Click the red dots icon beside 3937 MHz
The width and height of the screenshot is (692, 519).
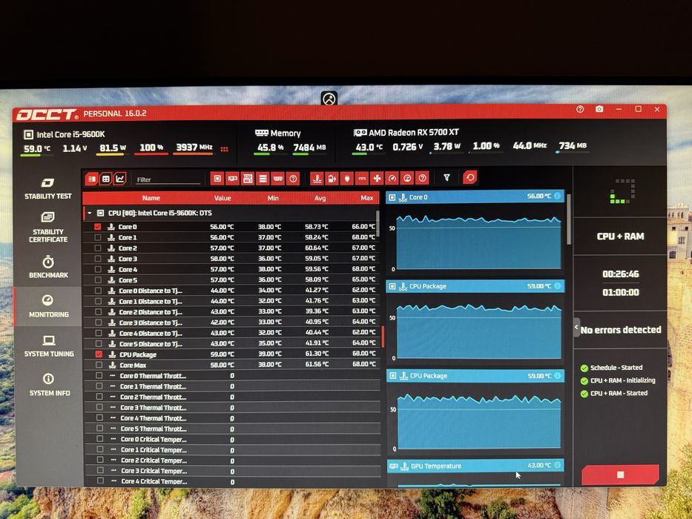(224, 149)
